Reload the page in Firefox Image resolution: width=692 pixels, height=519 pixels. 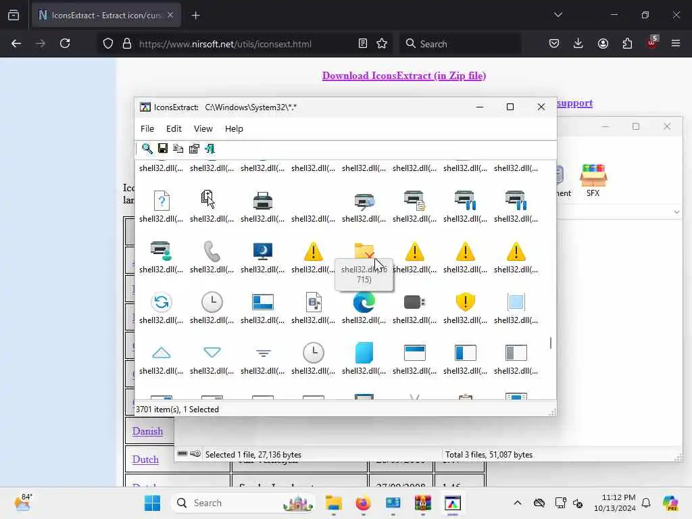[x=65, y=43]
